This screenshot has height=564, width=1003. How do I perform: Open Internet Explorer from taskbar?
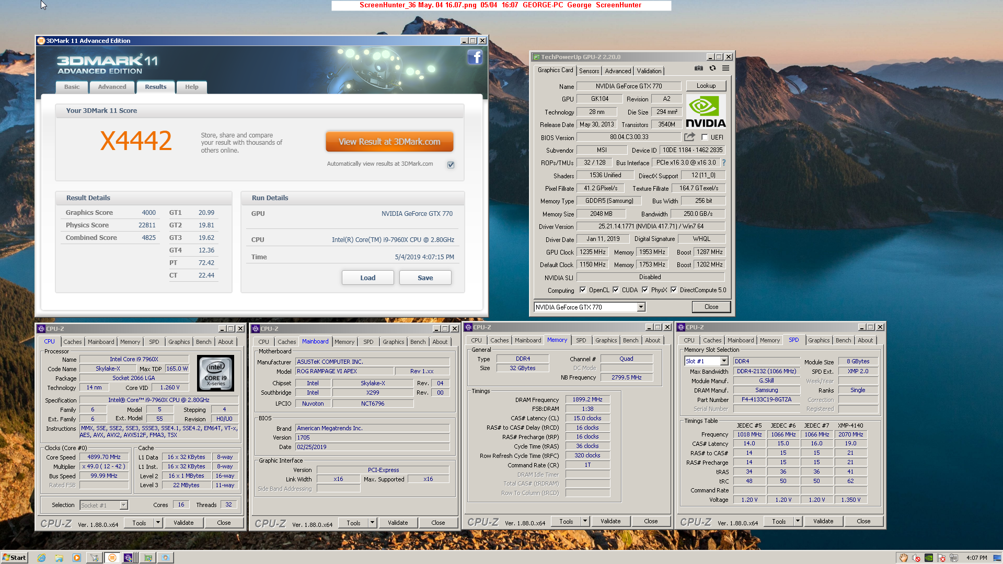pos(41,558)
